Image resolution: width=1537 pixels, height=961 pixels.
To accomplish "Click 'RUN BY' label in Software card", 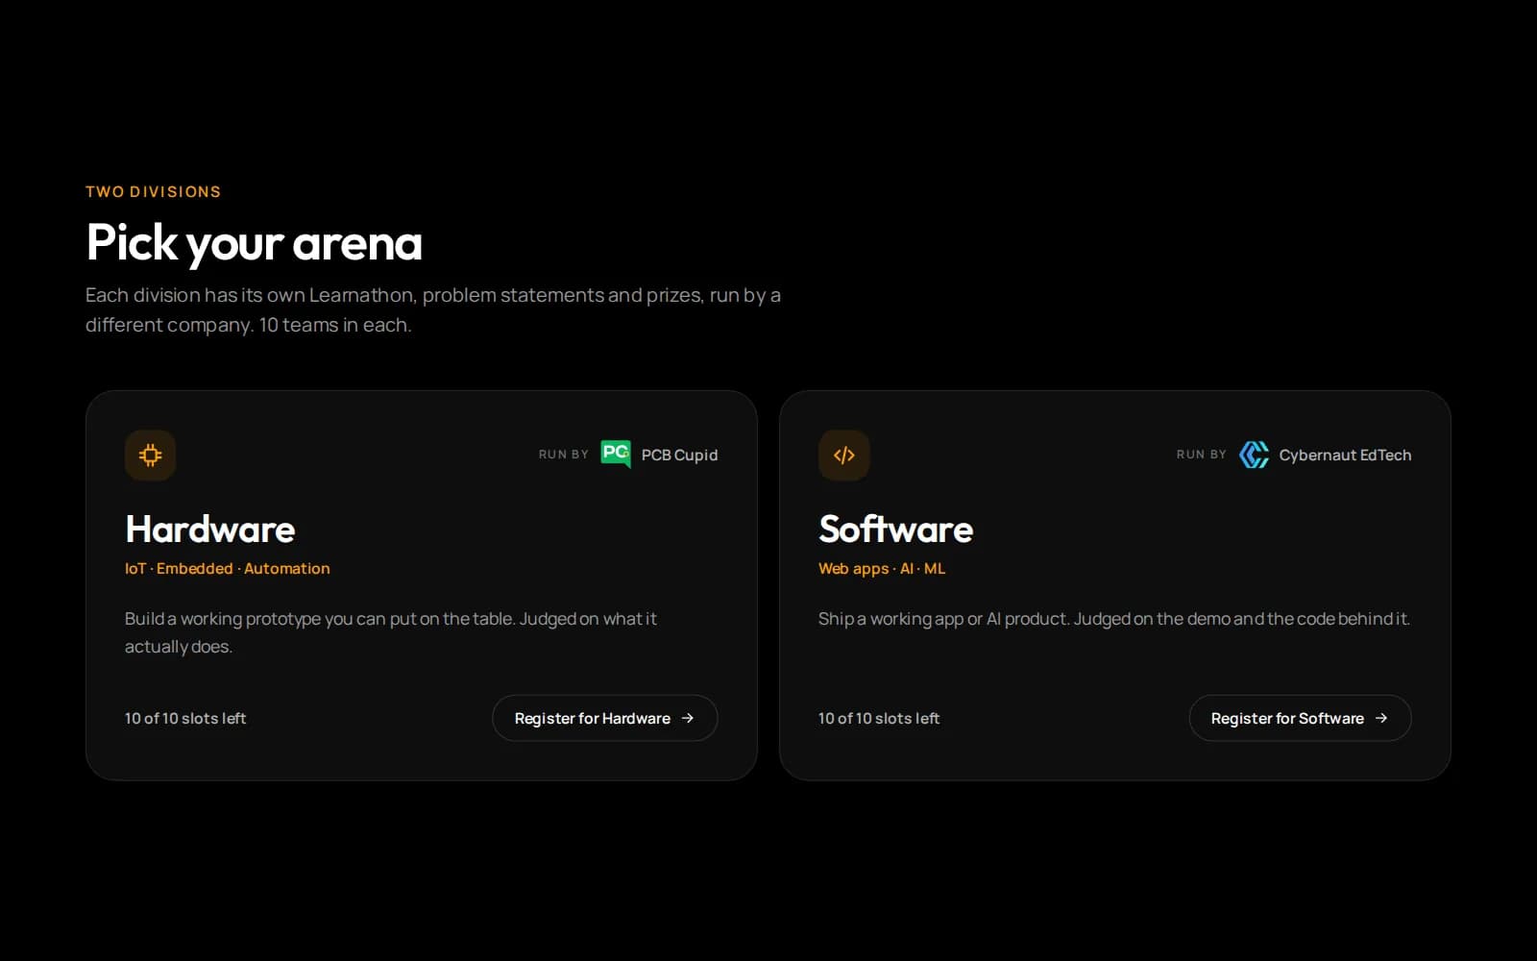I will pyautogui.click(x=1201, y=455).
